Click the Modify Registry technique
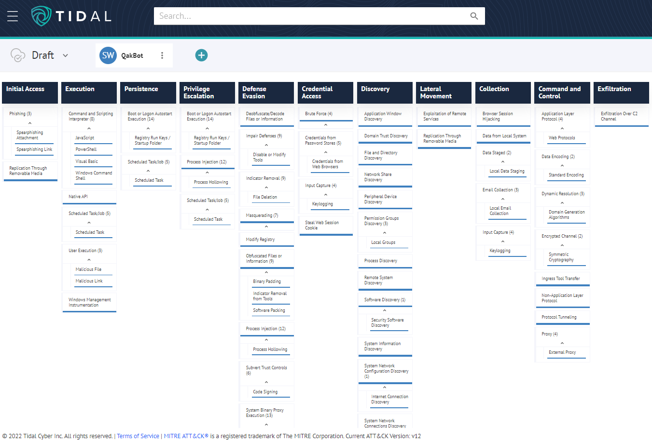Viewport: 652px width, 442px height. click(x=266, y=240)
